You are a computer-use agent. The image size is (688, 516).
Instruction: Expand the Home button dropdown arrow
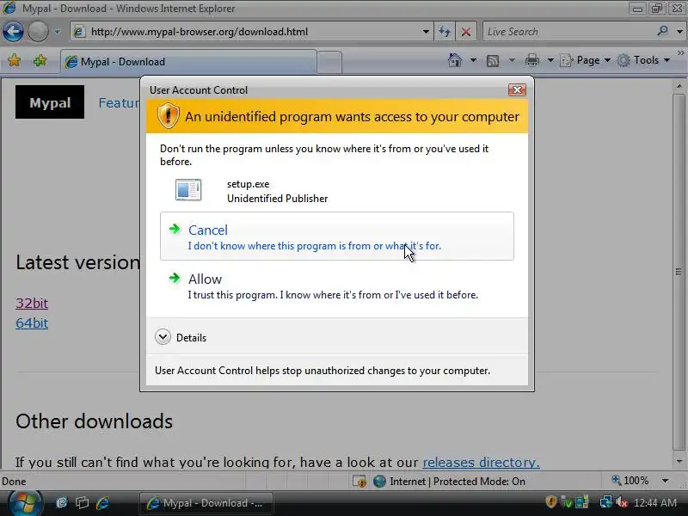pyautogui.click(x=473, y=60)
